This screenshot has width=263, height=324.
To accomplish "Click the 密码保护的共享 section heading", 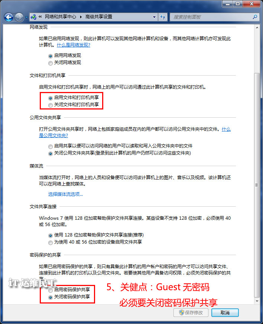I will [x=45, y=255].
